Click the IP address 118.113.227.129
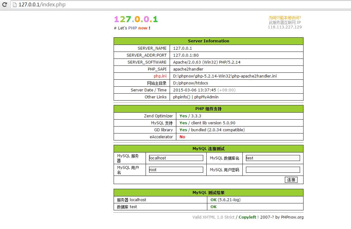Viewport: 351px width, 229px height. (x=285, y=27)
